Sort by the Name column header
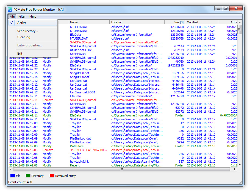Image resolution: width=250 pixels, height=192 pixels. coord(89,22)
